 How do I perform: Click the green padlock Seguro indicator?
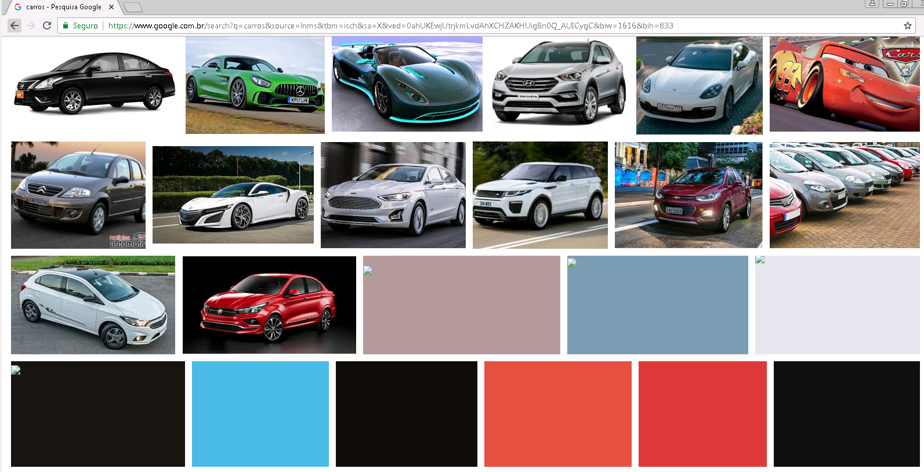pos(80,26)
